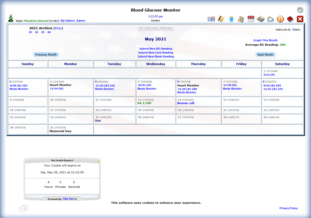This screenshot has width=311, height=218.
Task: Click the orange round globe icon
Action: click(x=280, y=19)
